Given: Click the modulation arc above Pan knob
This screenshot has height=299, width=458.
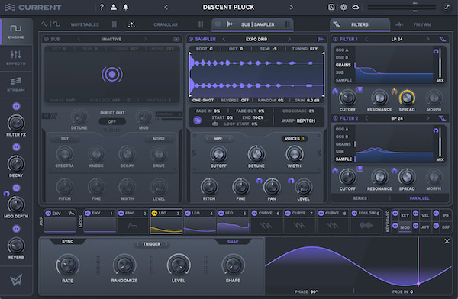Looking at the screenshot, I should click(x=259, y=181).
